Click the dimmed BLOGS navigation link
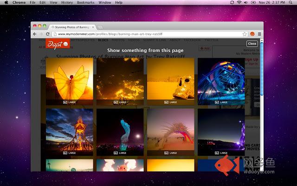The width and height of the screenshot is (297, 186). click(x=103, y=40)
